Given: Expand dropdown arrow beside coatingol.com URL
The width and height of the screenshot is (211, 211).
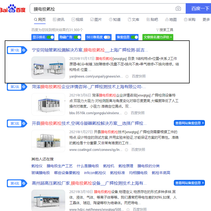Looking at the screenshot, I should tap(126, 150).
